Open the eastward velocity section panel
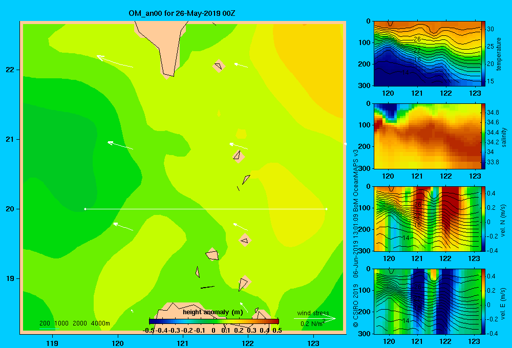Screen dimensions: 512x348 [x=428, y=301]
